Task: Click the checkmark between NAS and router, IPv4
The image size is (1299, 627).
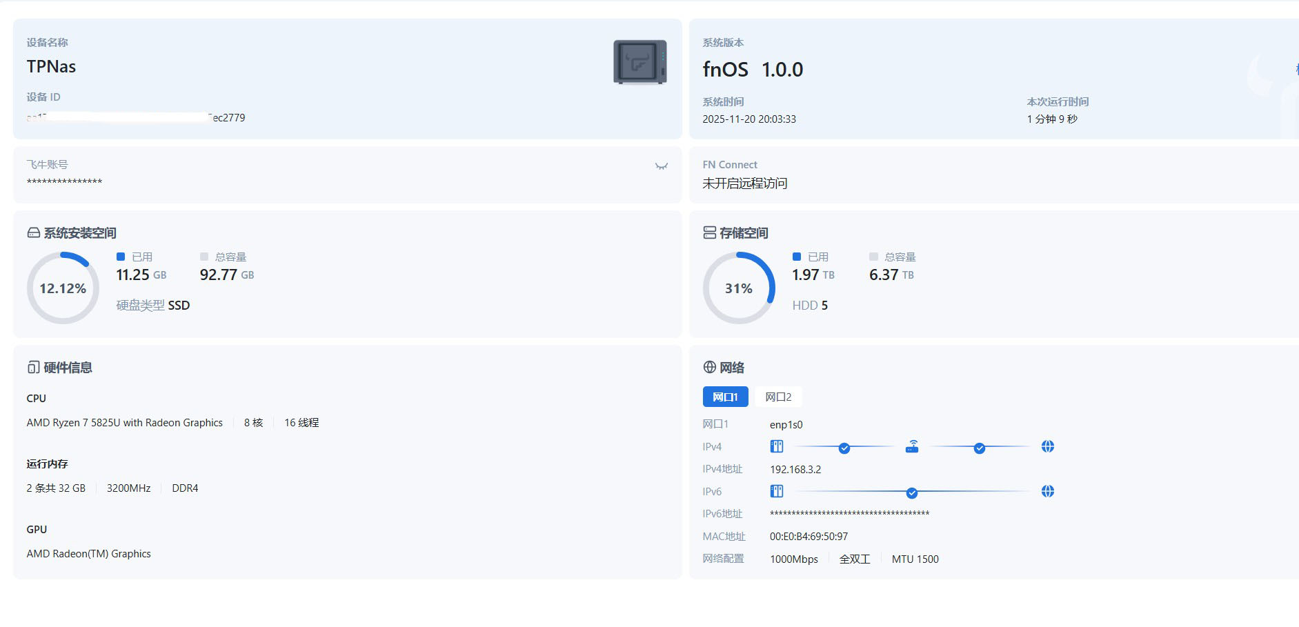Action: click(844, 448)
